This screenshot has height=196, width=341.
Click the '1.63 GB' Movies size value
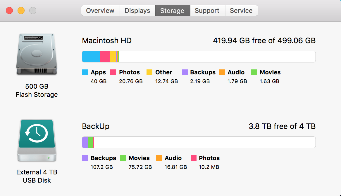(x=269, y=81)
